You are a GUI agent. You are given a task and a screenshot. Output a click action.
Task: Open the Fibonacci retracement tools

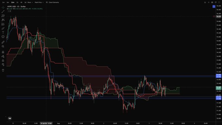(x=3, y=16)
